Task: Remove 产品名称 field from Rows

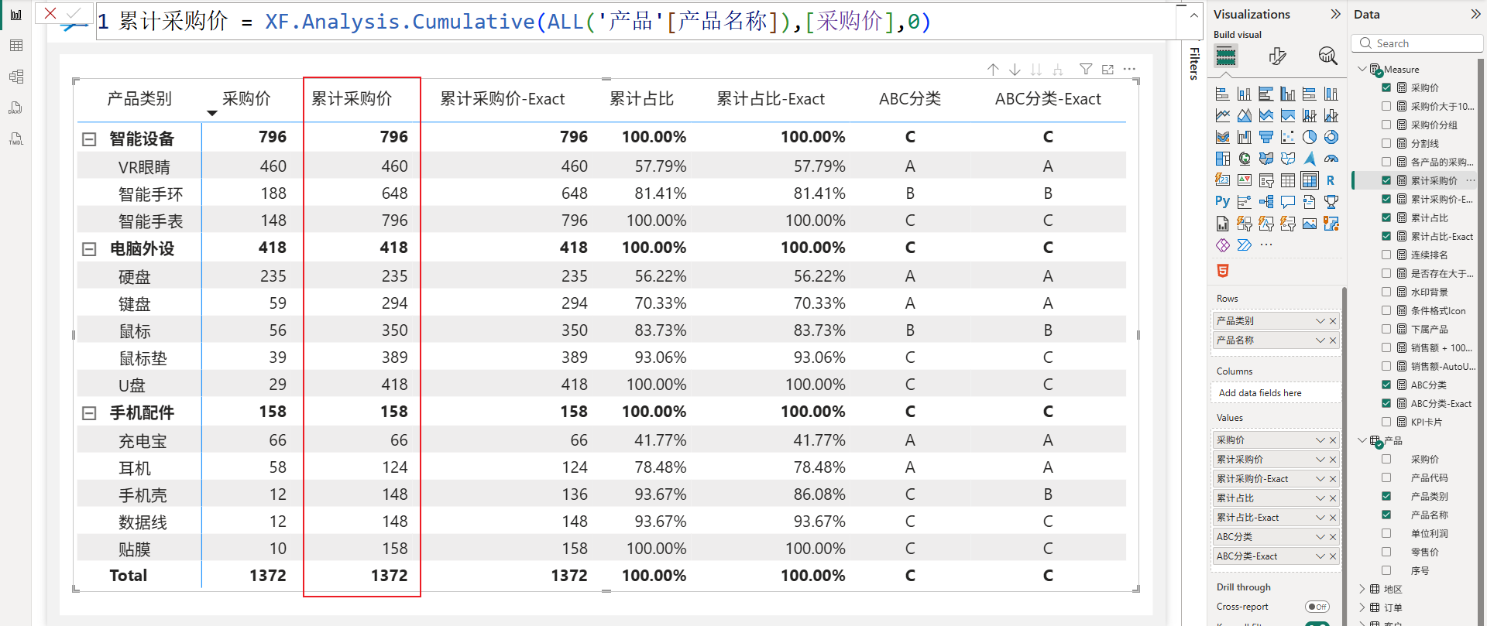Action: tap(1333, 340)
